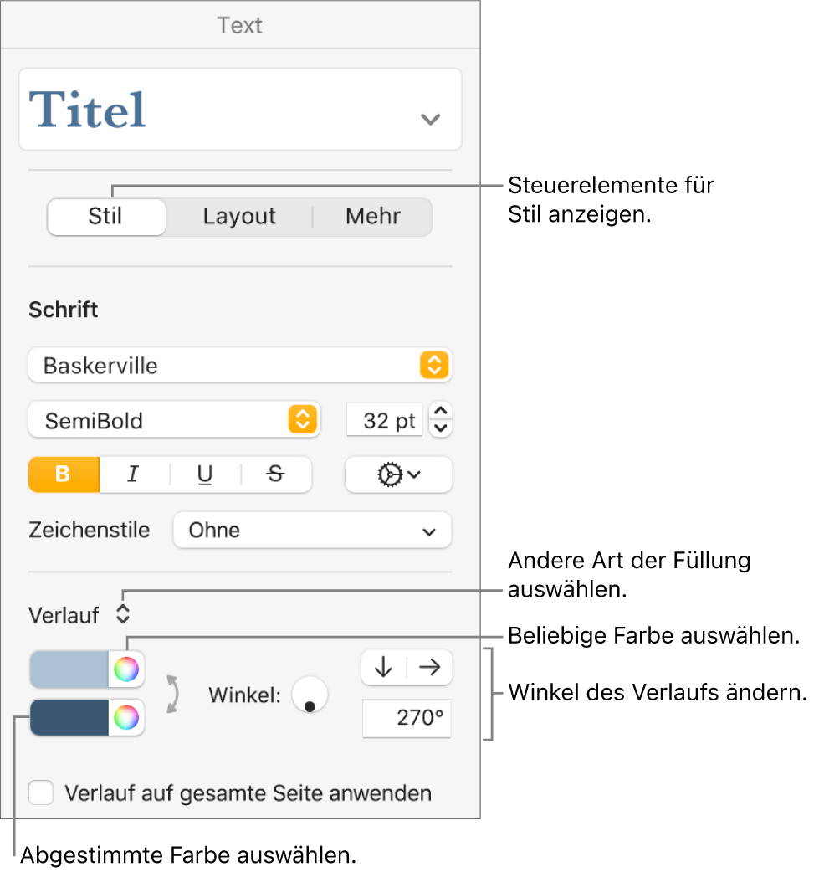
Task: Set gradient direction with the down arrow
Action: pos(383,667)
